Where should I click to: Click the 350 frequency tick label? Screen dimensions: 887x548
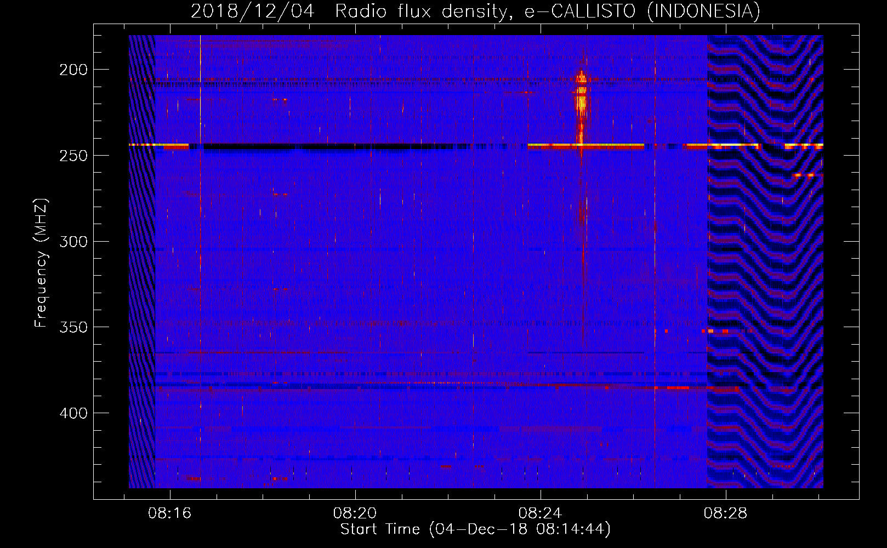tap(73, 327)
